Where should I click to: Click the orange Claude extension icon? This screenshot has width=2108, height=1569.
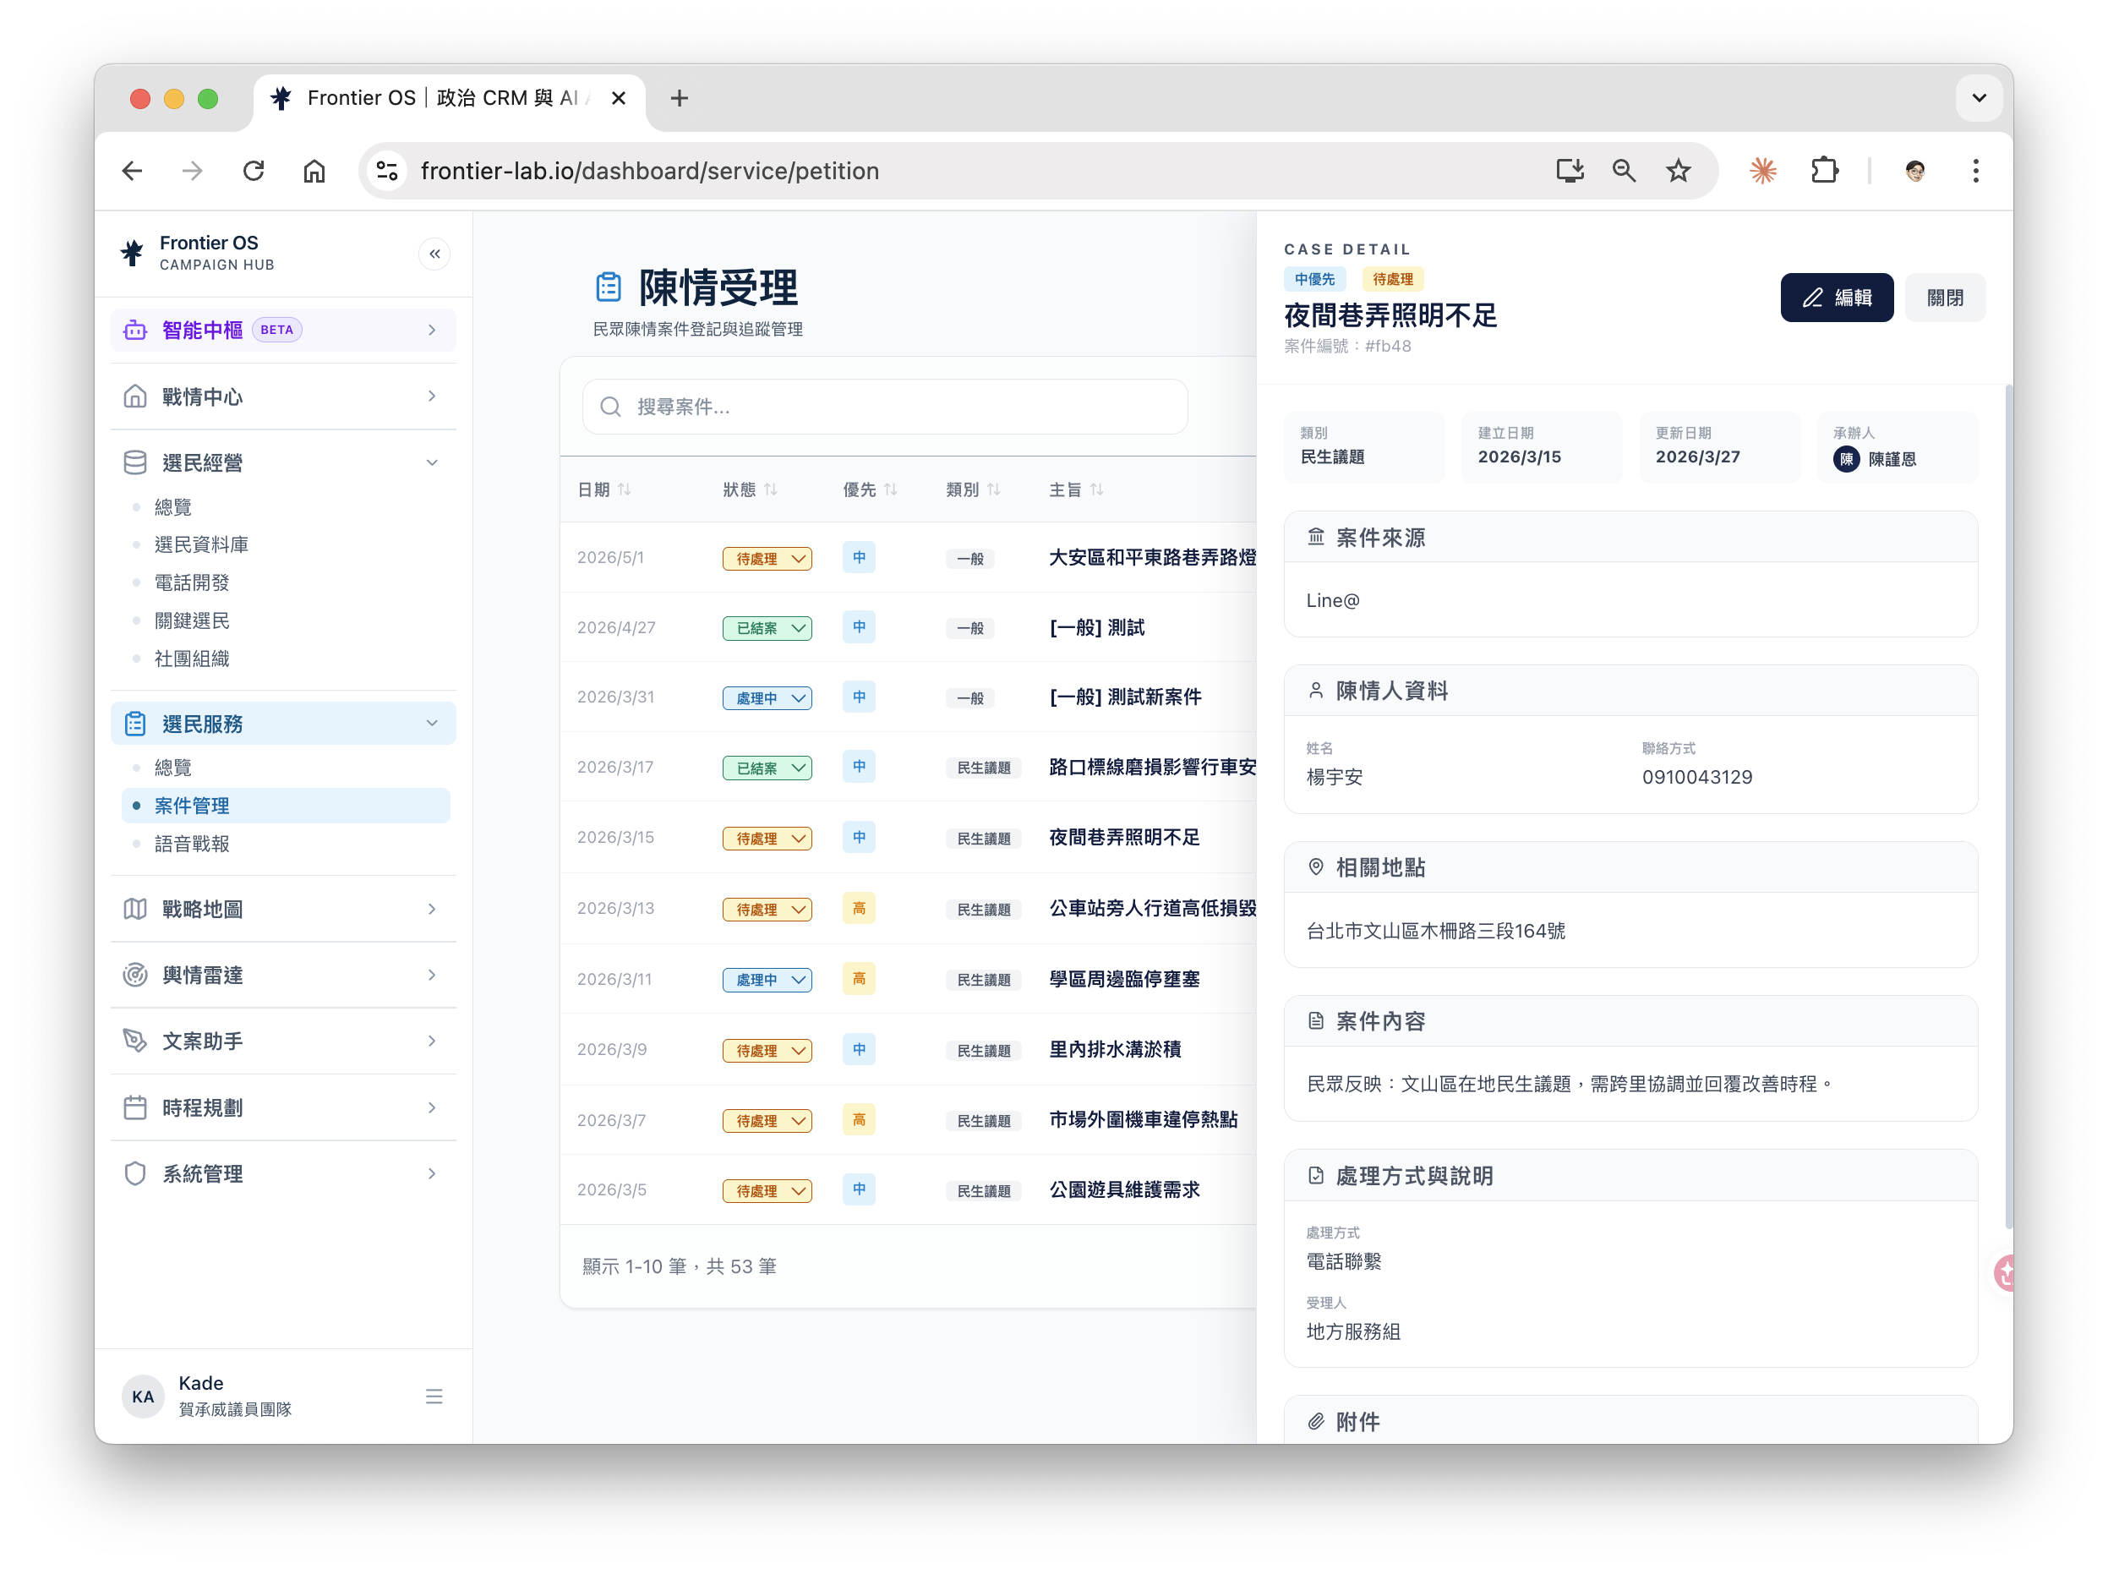pyautogui.click(x=1762, y=171)
